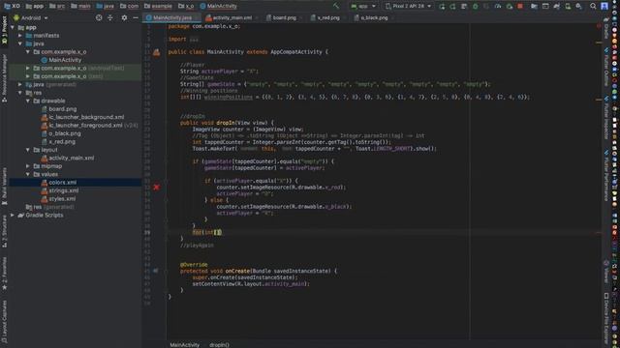This screenshot has height=348, width=620.
Task: Start debugging with green bug icon
Action: pyautogui.click(x=476, y=6)
